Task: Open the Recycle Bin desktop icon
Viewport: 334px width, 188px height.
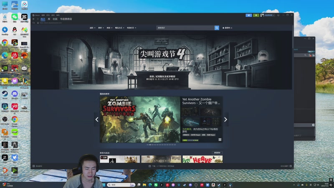Action: tap(5, 18)
